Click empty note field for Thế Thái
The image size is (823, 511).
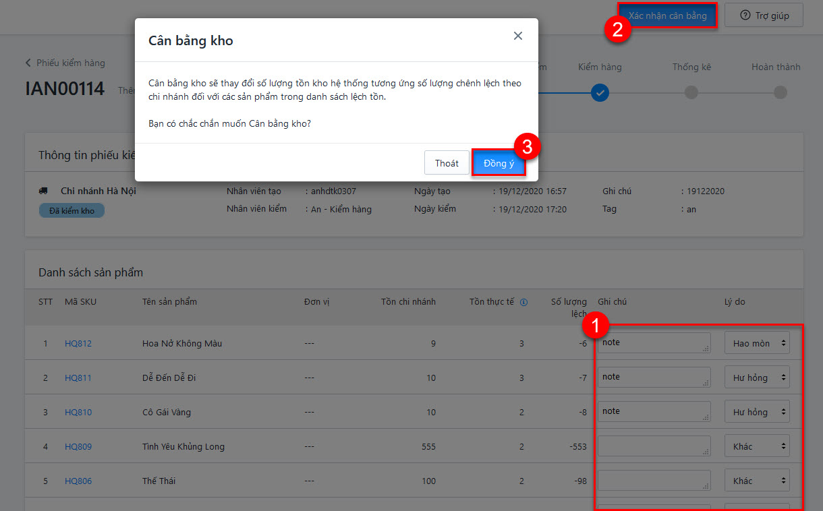click(x=654, y=480)
